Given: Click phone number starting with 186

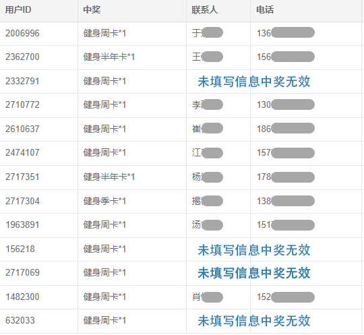Looking at the screenshot, I should (286, 129).
